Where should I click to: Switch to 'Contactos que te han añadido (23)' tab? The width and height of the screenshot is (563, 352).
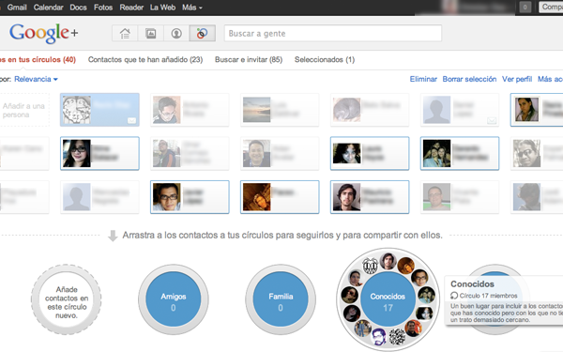click(x=145, y=60)
